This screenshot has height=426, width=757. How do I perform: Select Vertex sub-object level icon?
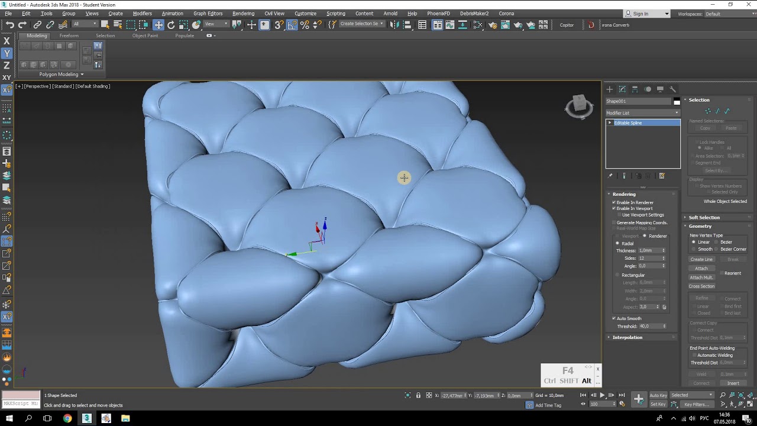point(708,111)
